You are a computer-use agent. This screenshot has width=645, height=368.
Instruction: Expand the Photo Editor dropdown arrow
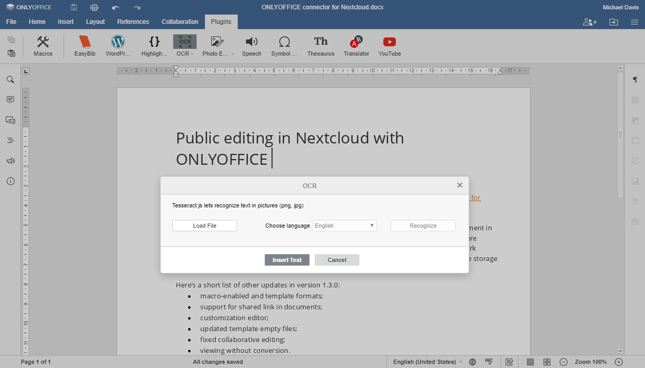[233, 54]
